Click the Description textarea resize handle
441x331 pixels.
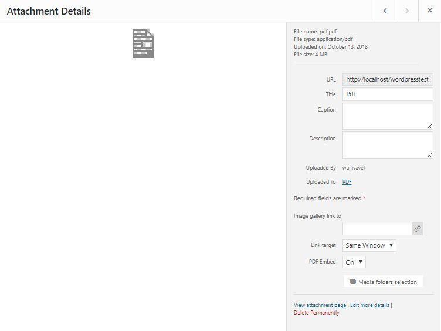[x=430, y=155]
